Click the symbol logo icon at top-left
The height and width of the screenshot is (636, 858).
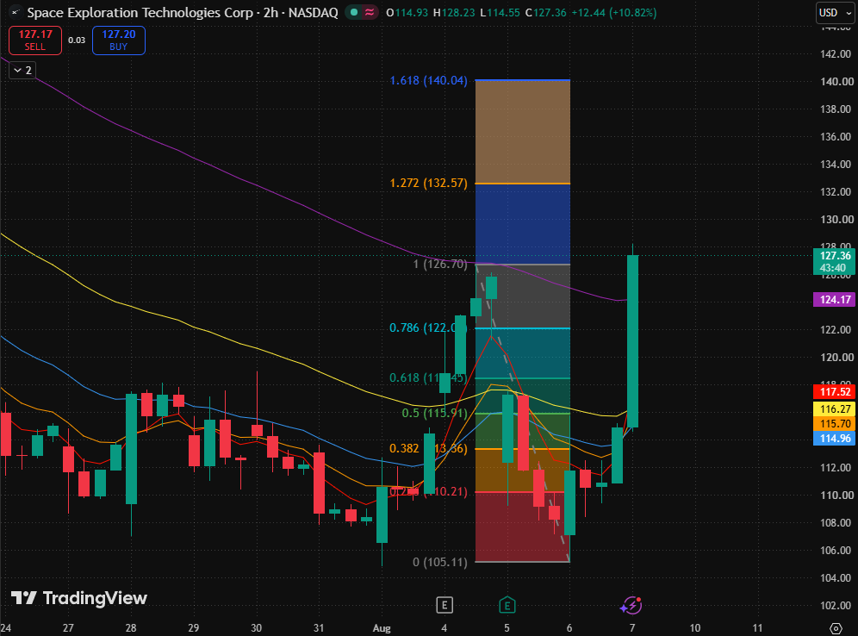(x=16, y=12)
